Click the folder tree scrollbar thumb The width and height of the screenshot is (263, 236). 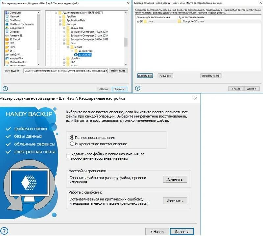[x=126, y=42]
